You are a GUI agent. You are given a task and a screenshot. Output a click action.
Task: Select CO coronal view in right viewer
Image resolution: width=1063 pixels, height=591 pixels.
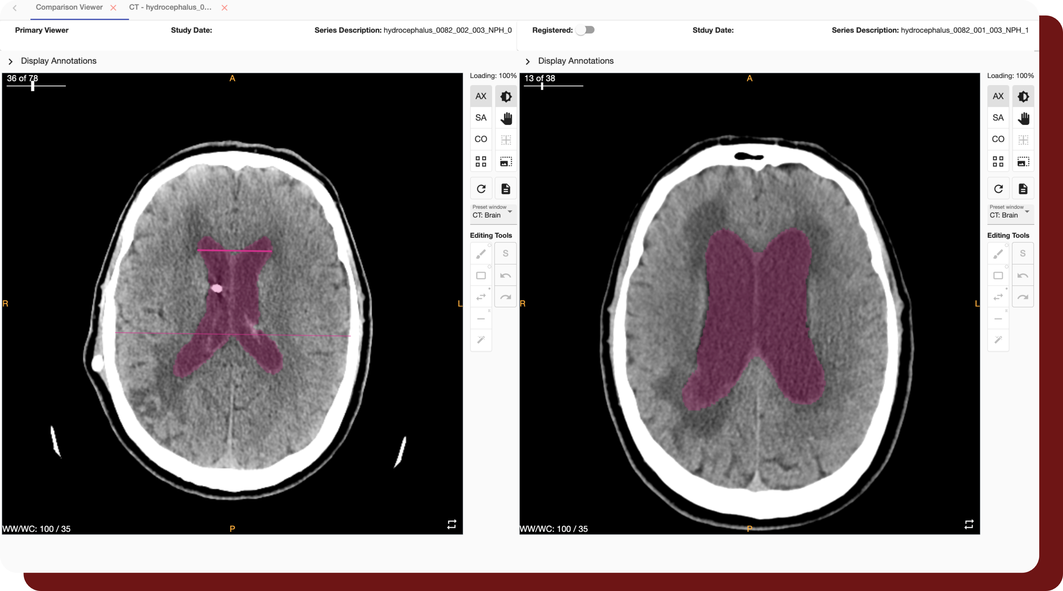pyautogui.click(x=998, y=139)
